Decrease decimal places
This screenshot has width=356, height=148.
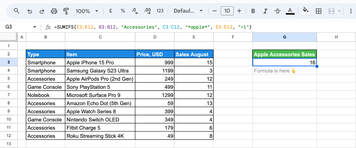point(135,11)
